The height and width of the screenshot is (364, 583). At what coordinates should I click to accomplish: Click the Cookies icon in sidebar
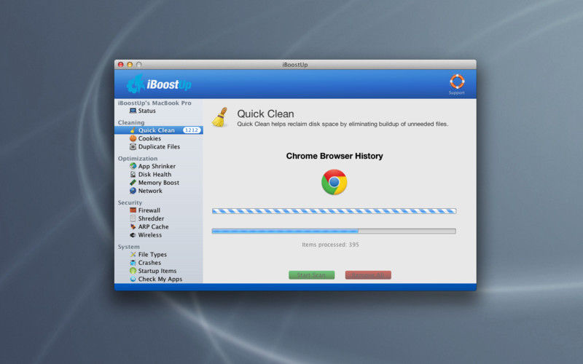(x=133, y=138)
